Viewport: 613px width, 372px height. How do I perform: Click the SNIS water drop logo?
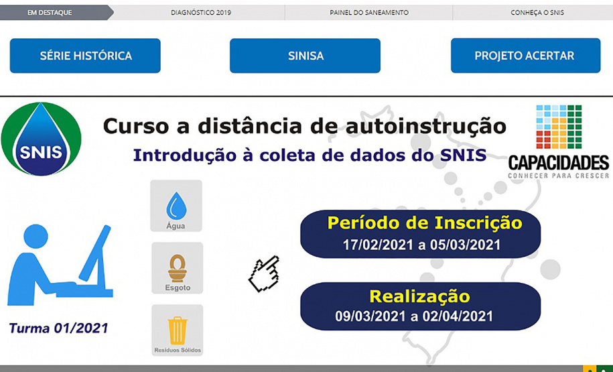41,139
